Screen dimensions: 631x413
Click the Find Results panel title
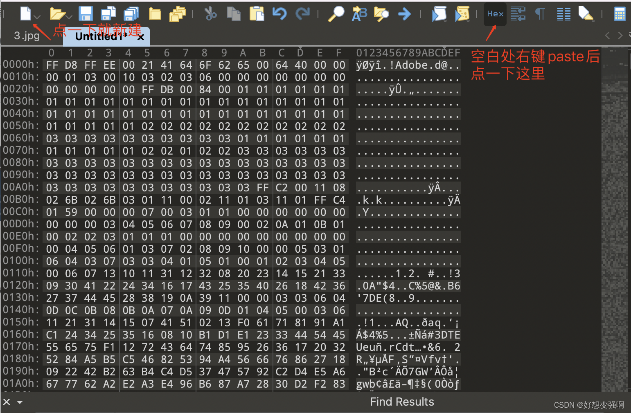tap(402, 402)
